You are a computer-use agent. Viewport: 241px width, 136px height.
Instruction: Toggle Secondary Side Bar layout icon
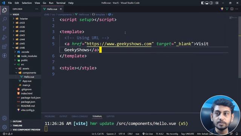211,3
